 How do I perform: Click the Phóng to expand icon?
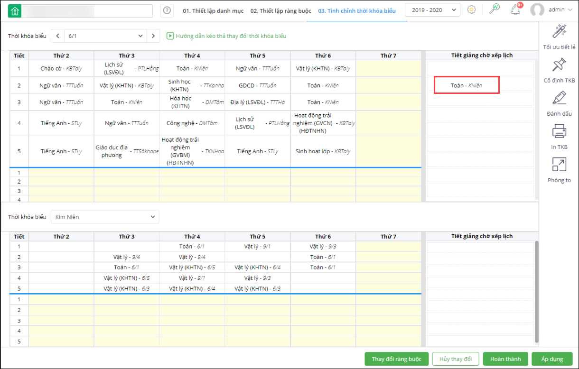pos(560,166)
